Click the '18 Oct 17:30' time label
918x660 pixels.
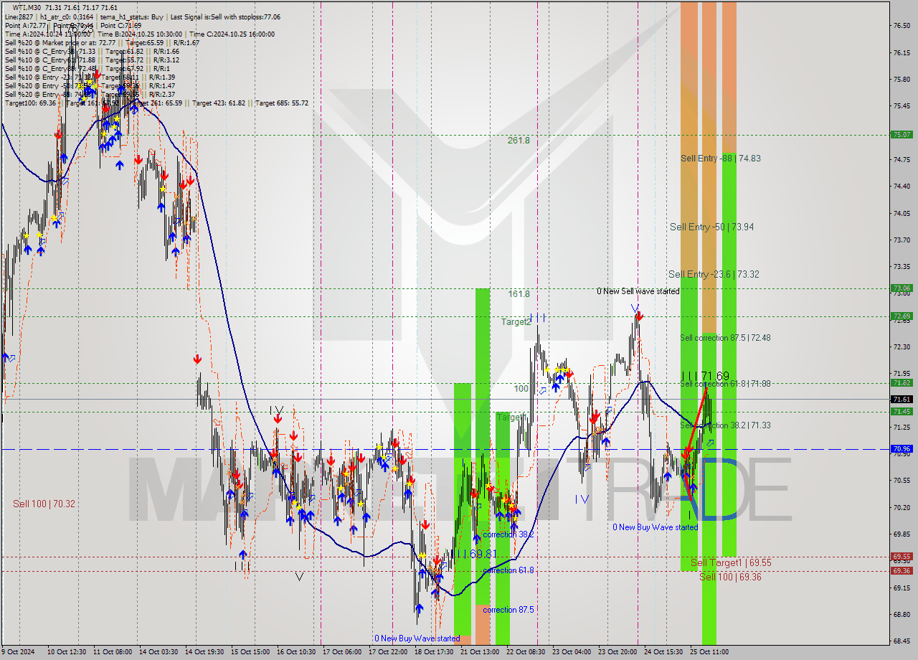tap(434, 652)
